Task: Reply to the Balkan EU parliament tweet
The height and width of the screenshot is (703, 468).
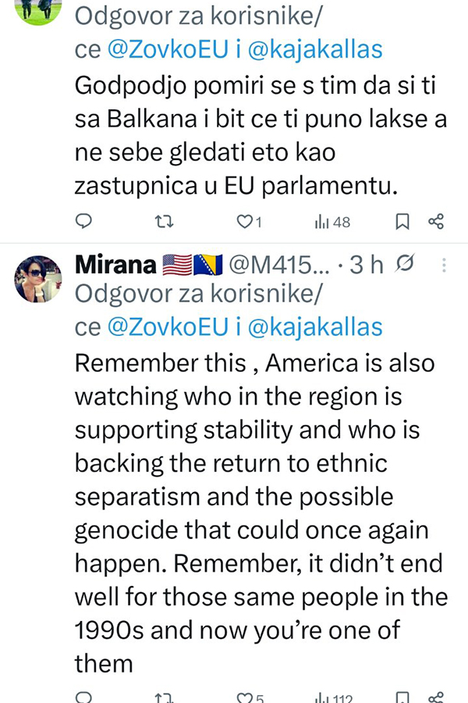Action: [x=83, y=222]
